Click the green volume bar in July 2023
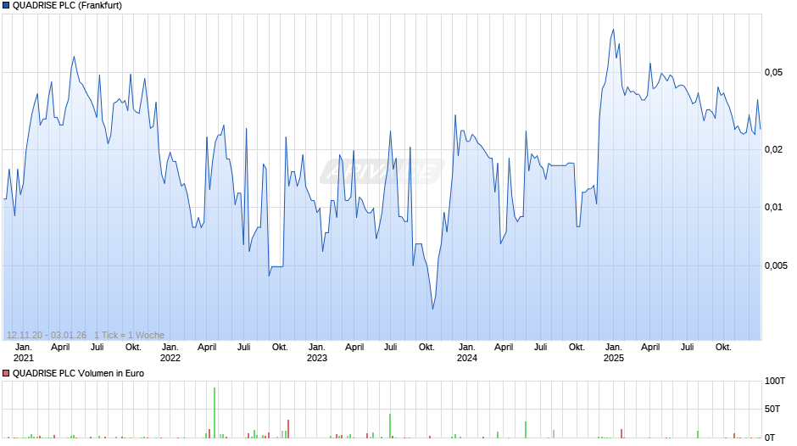This screenshot has width=797, height=446. [390, 426]
